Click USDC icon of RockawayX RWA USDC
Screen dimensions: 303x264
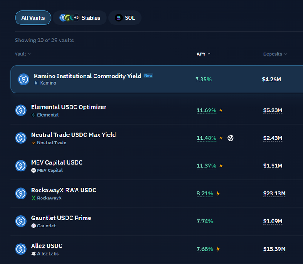point(20,194)
